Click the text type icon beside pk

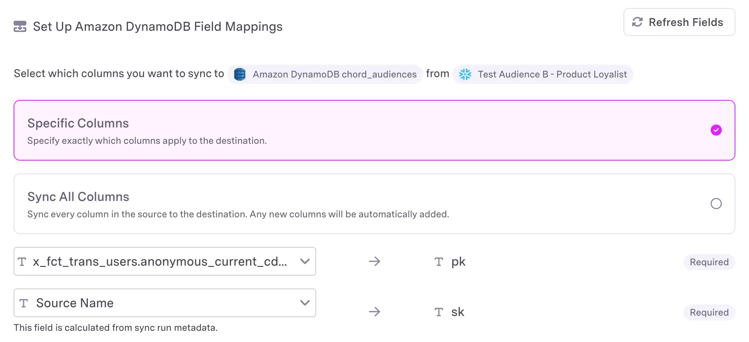439,262
